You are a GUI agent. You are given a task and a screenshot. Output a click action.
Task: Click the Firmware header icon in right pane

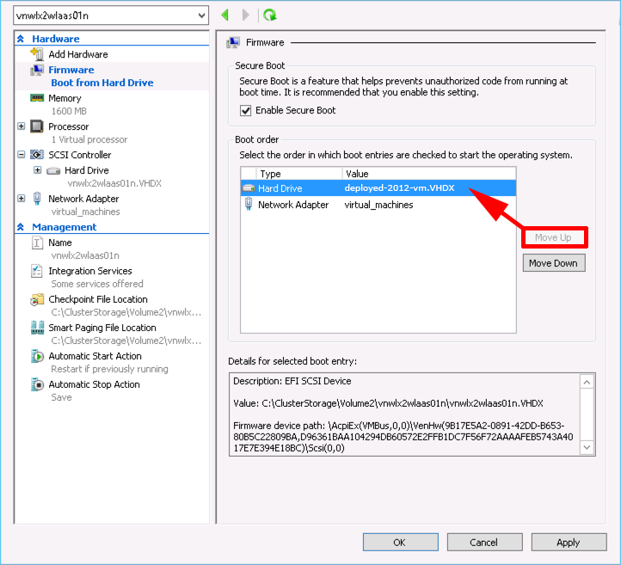tap(233, 42)
